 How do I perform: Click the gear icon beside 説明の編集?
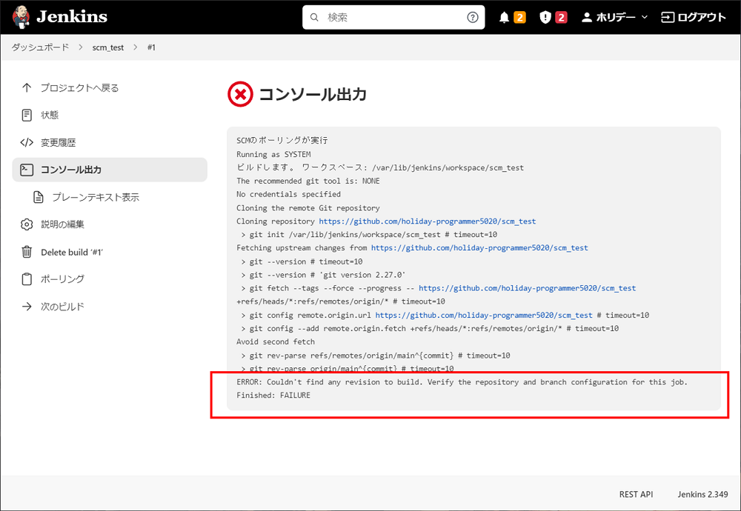[27, 224]
